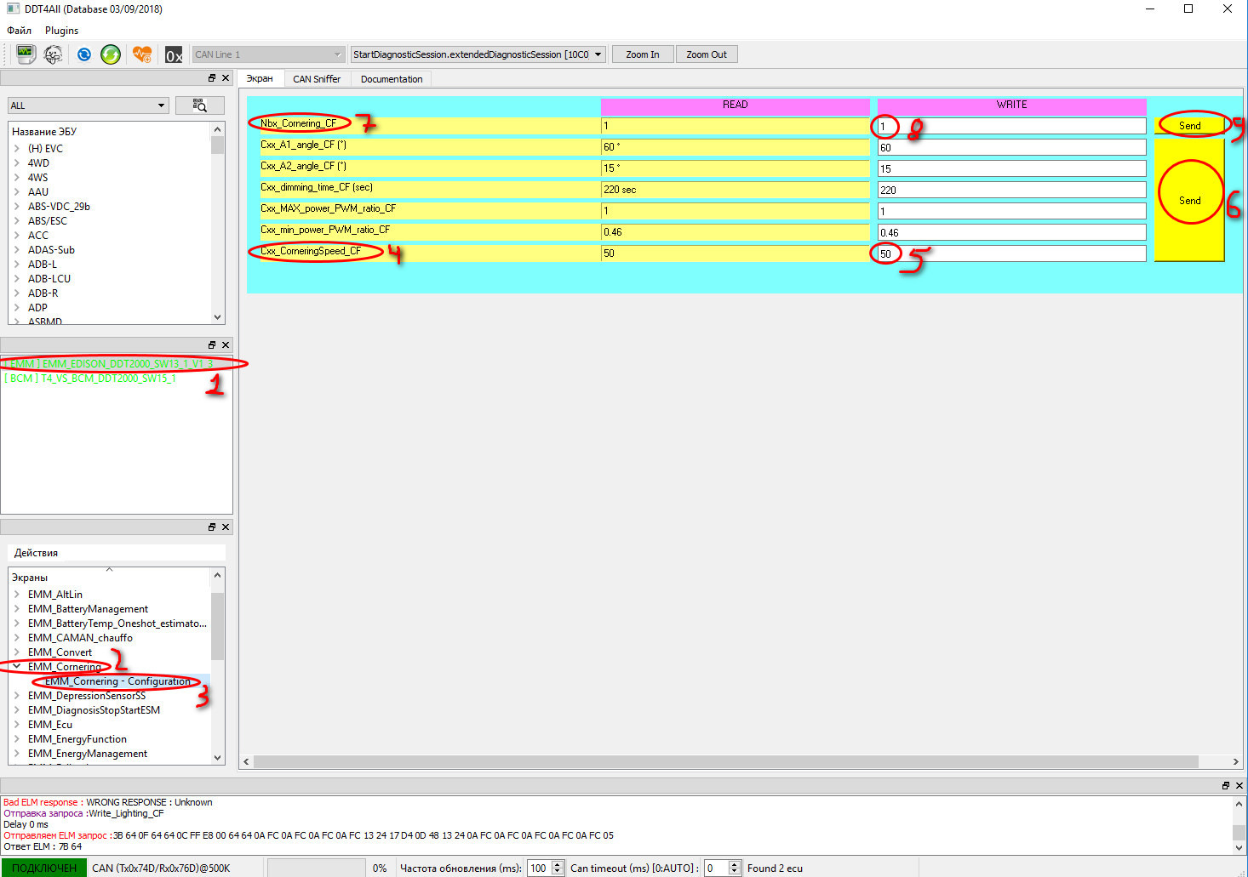Close the log output panel
This screenshot has width=1248, height=877.
click(1239, 785)
